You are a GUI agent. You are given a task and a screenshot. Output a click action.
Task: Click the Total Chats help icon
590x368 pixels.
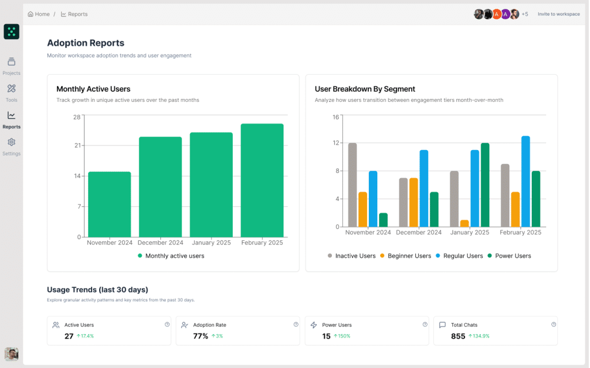554,324
